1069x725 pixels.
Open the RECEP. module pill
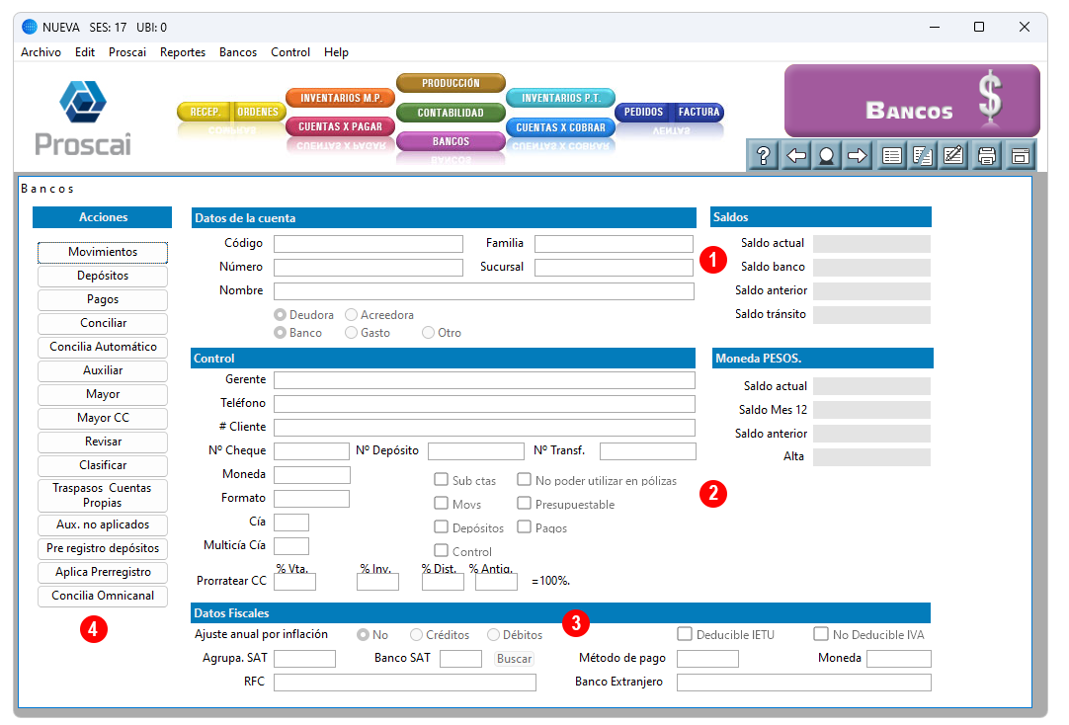pyautogui.click(x=205, y=112)
